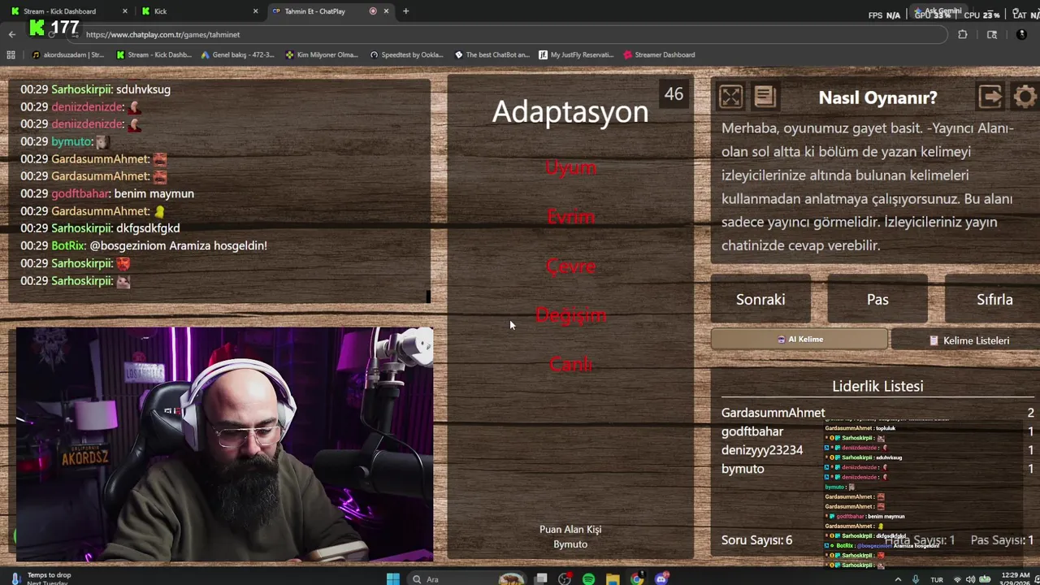This screenshot has height=585, width=1040.
Task: Click the notes/document icon beside fullscreen
Action: click(x=765, y=97)
